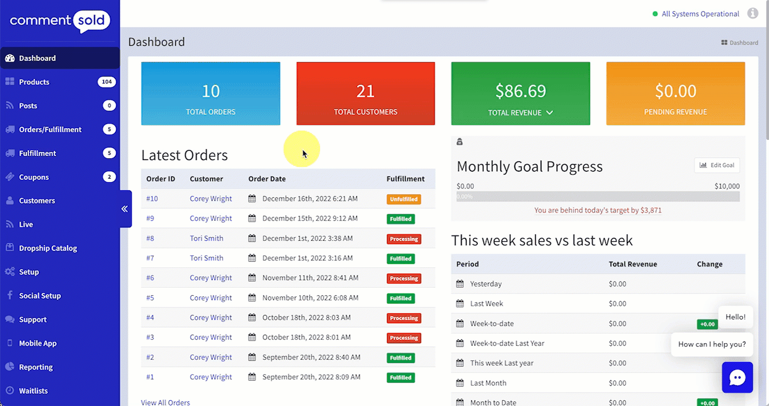Click the Setup gears icon in sidebar
The image size is (769, 406).
pyautogui.click(x=10, y=272)
